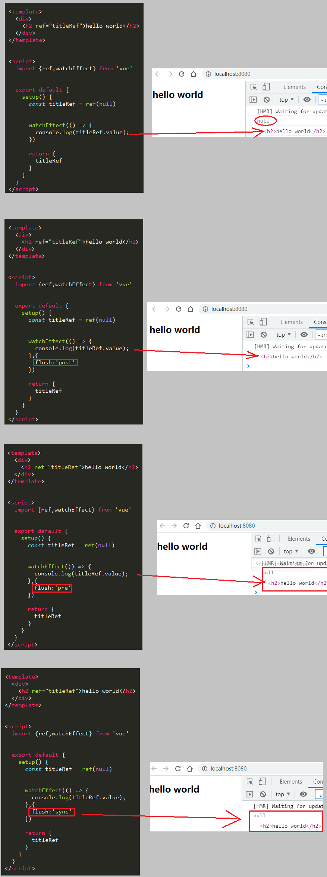Show console sidebar in flush:'sync' DevTools
This screenshot has height=877, width=327.
tap(249, 794)
